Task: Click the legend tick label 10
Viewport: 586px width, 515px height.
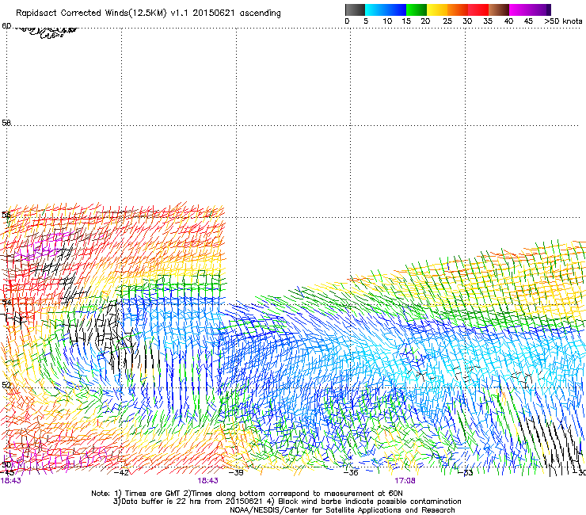Action: click(x=387, y=21)
